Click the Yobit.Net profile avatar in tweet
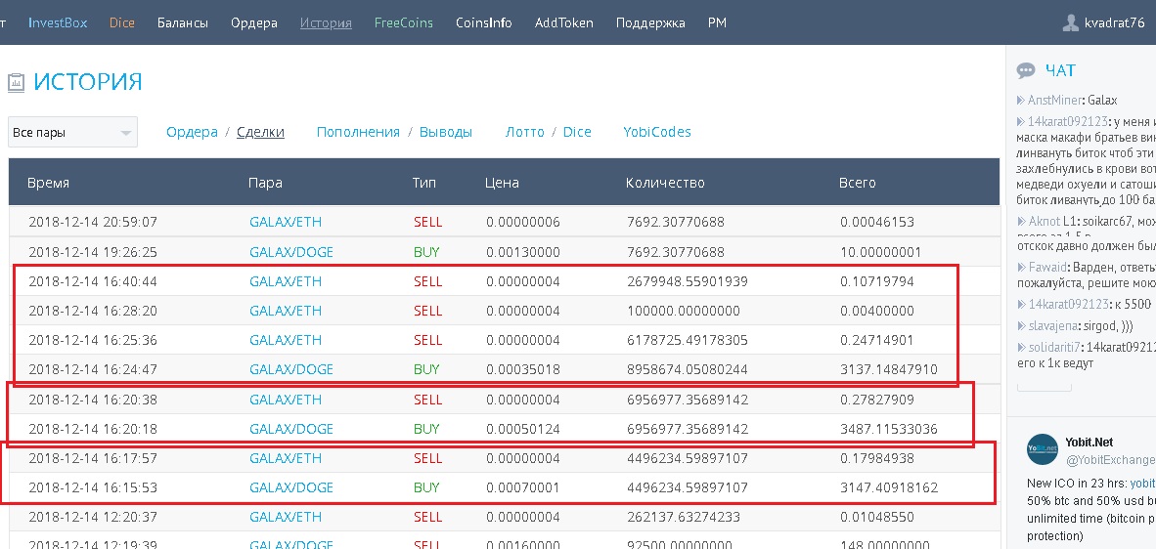Viewport: 1156px width, 549px height. point(1042,447)
